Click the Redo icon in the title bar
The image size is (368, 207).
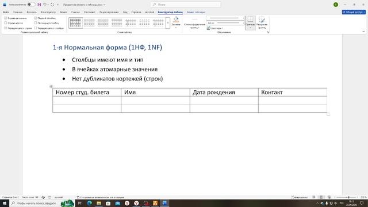click(x=52, y=5)
